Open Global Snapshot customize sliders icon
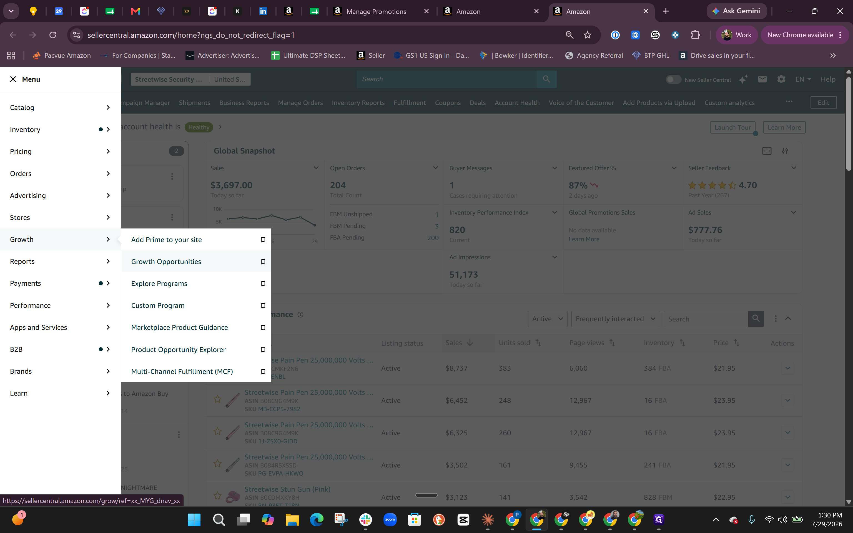 click(x=785, y=151)
